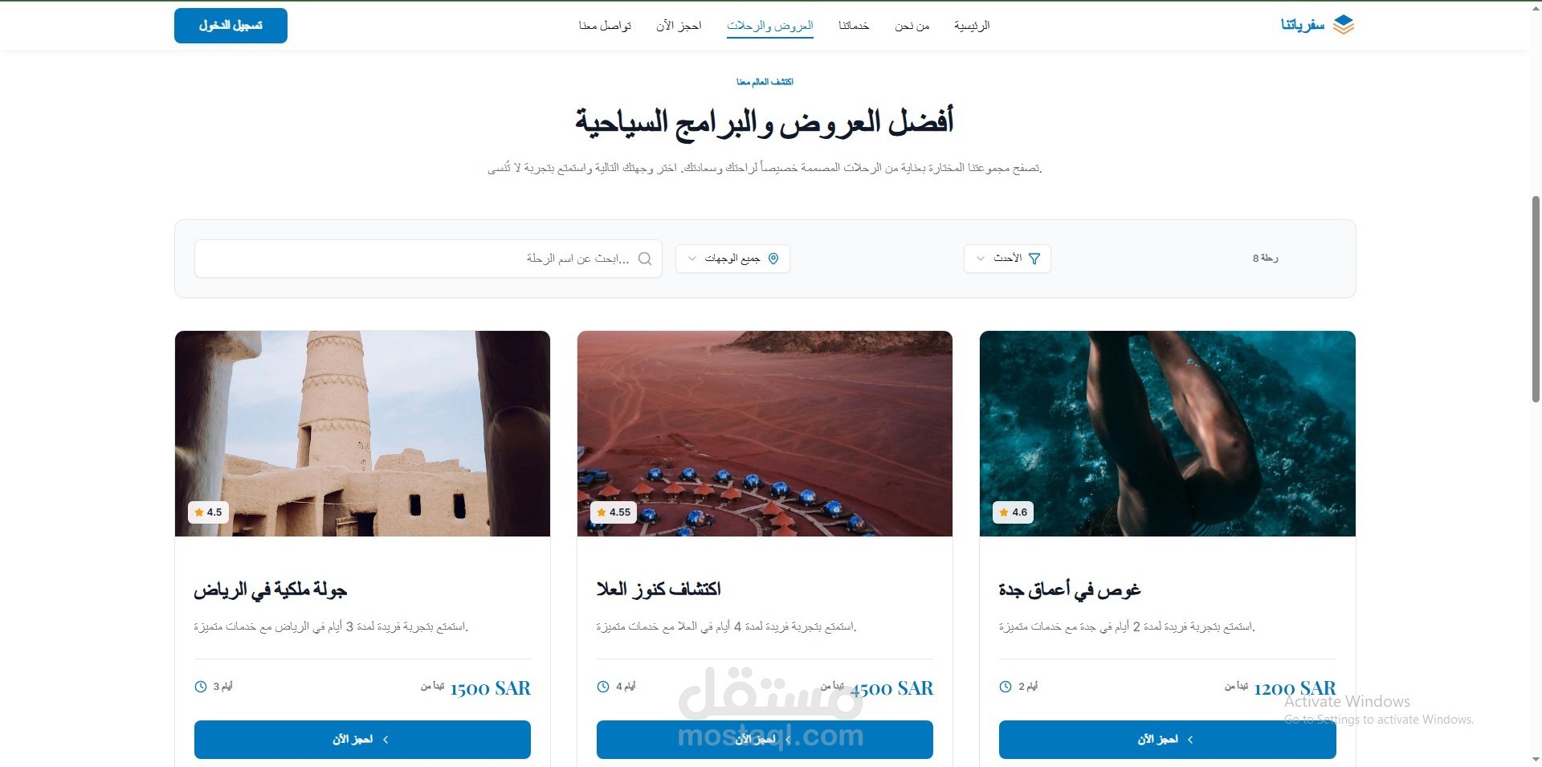Click the 4.6 star rating badge on Jeddah card
Screen dimensions: 1542x767
click(x=1013, y=512)
